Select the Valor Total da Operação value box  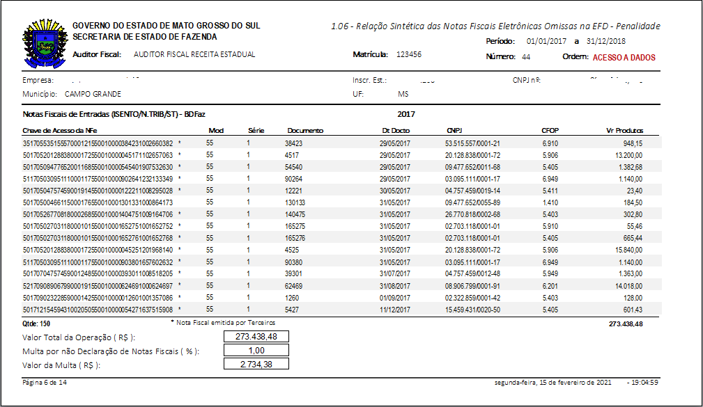point(256,337)
